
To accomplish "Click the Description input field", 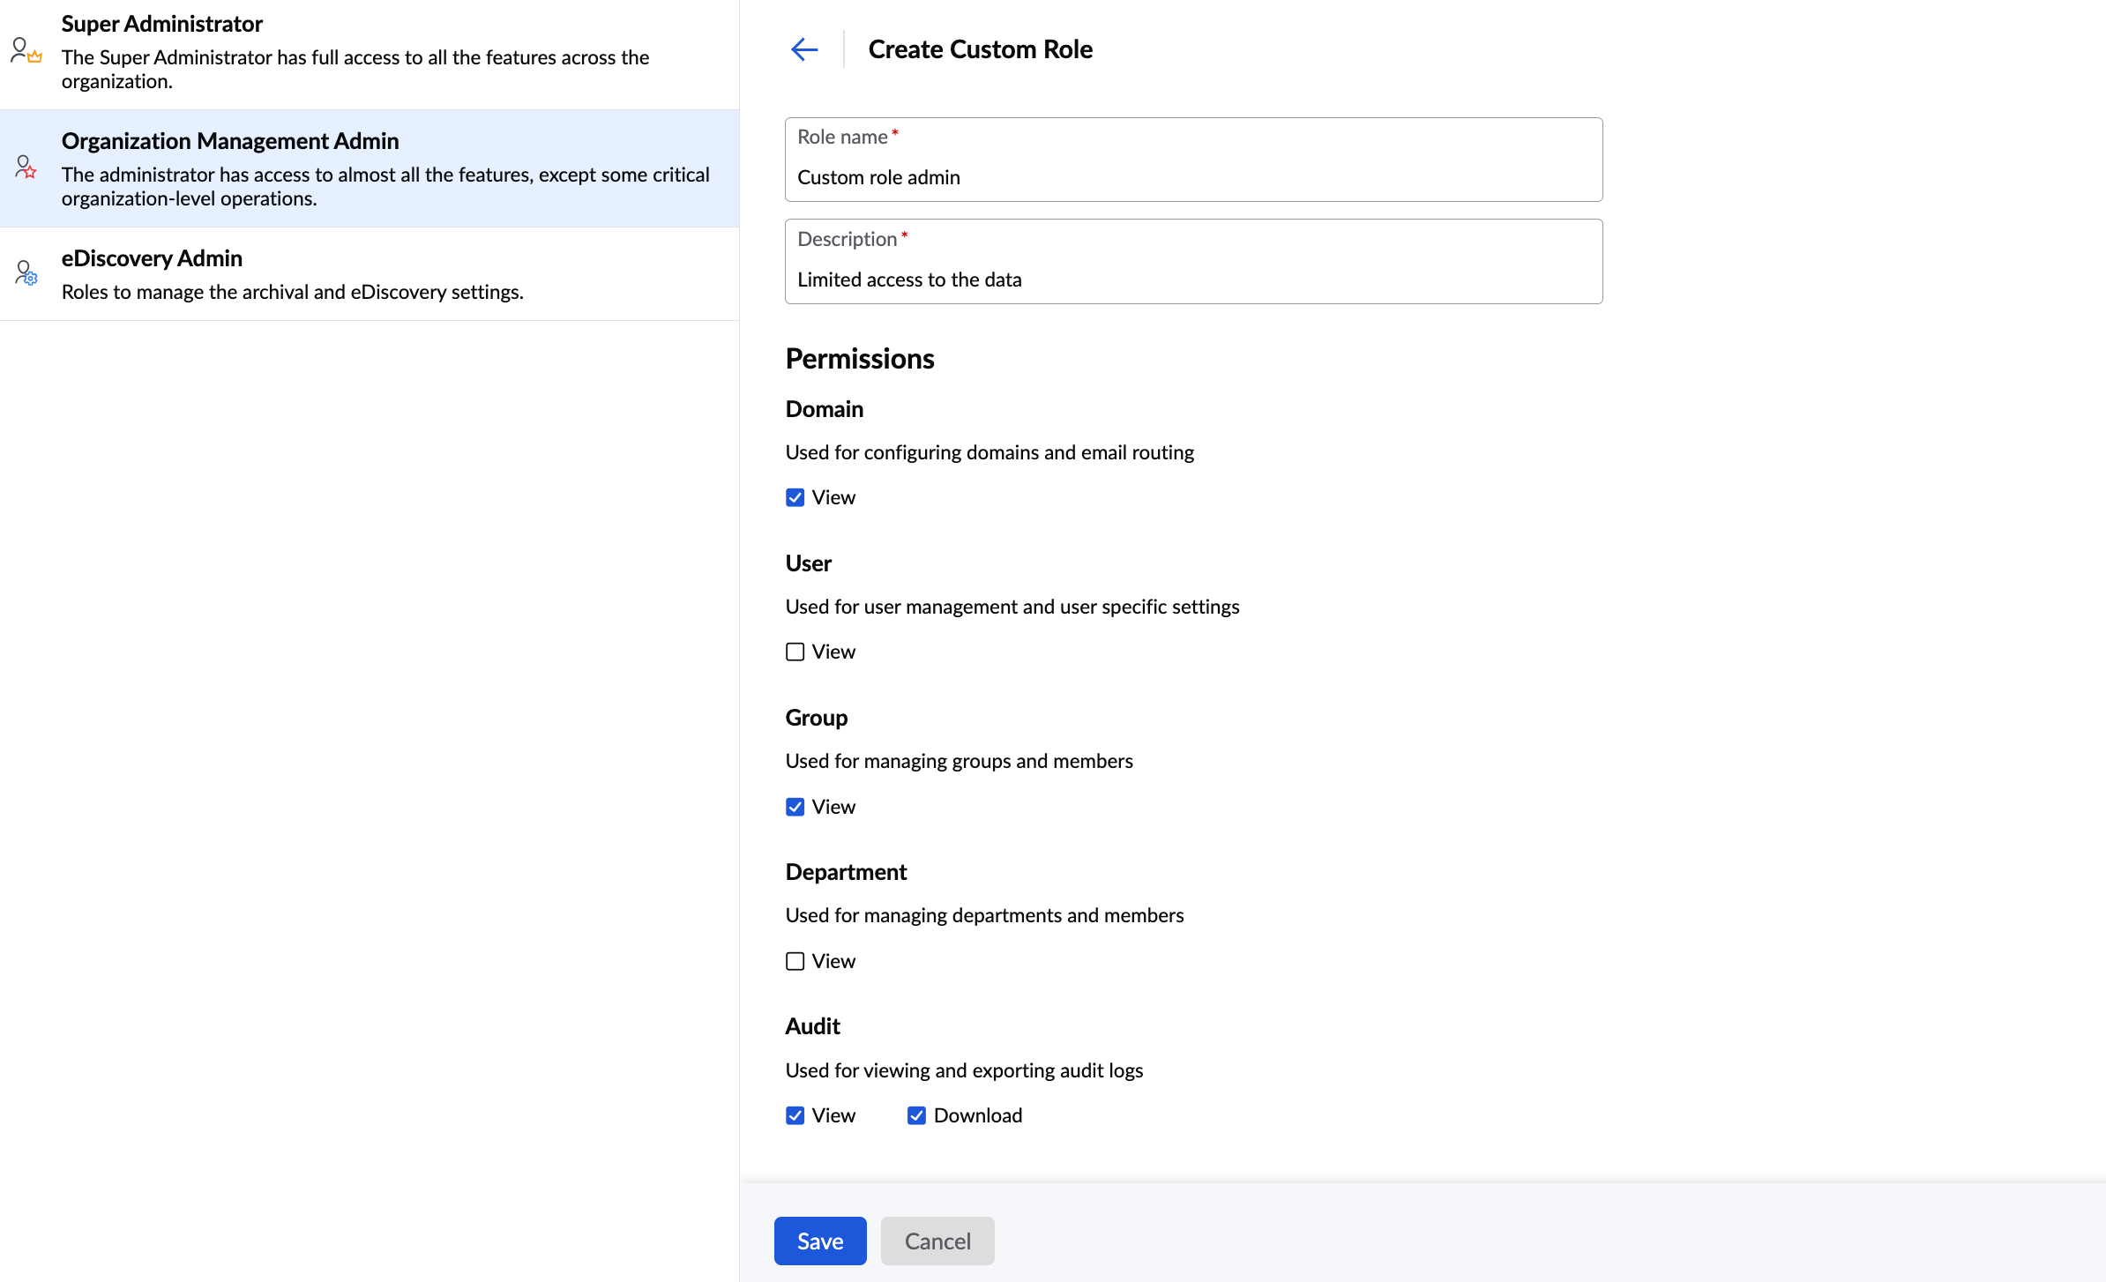I will [1192, 280].
